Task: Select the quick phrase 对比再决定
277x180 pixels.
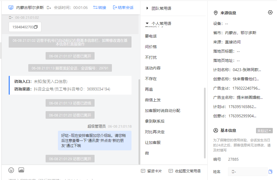Action: (154, 132)
